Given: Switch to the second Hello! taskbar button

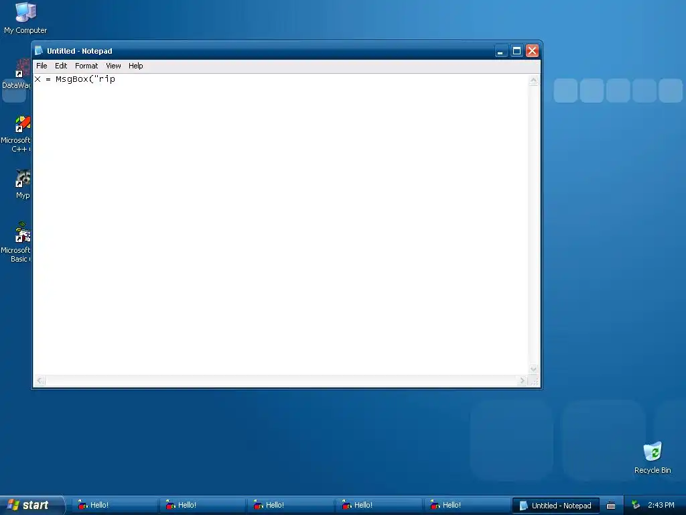Looking at the screenshot, I should point(202,506).
